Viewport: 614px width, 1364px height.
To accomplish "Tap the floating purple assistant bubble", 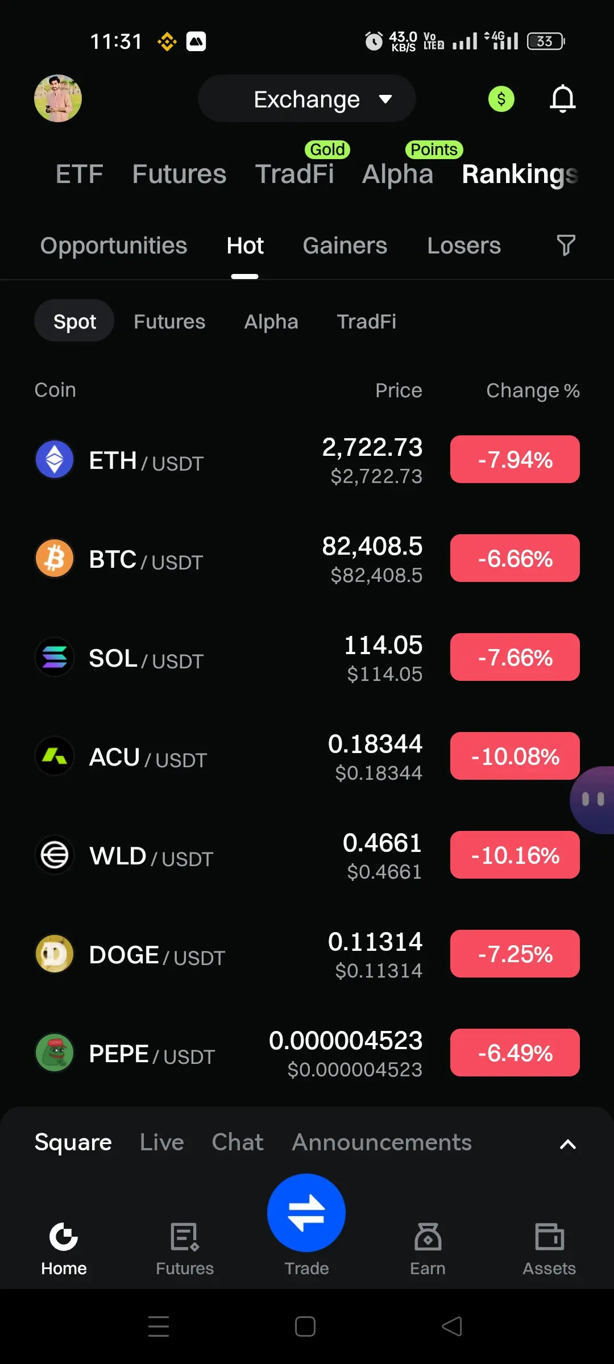I will click(592, 800).
